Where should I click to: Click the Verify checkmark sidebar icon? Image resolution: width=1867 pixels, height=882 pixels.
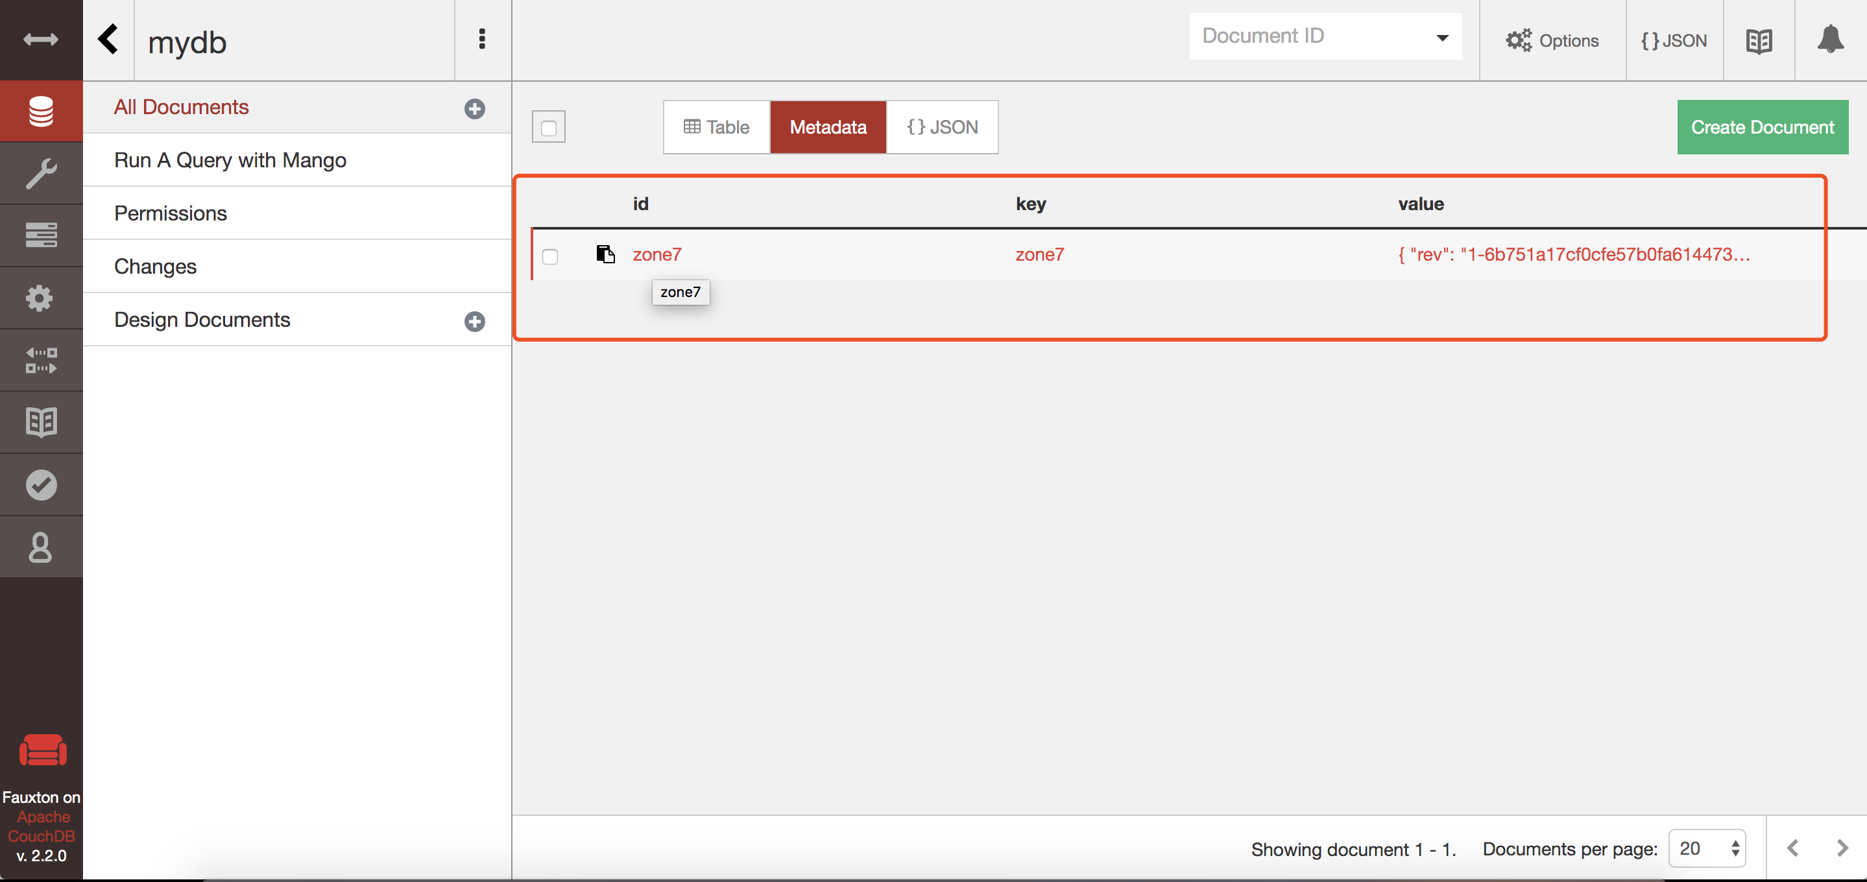[x=41, y=485]
